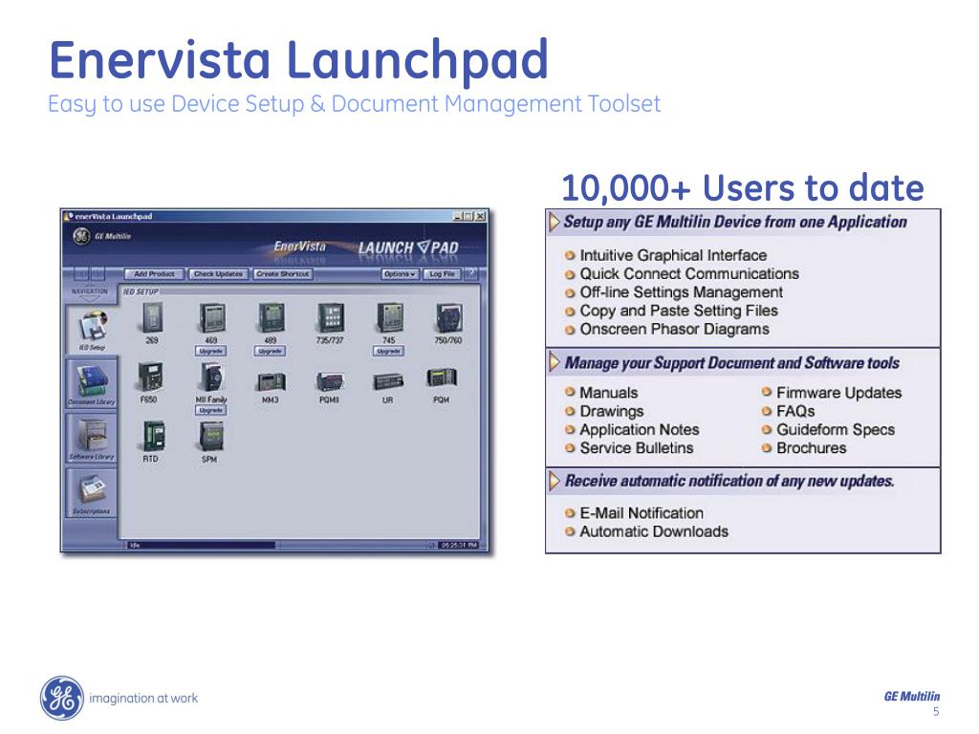
Task: Click 'FAQs' bullet text
Action: [x=795, y=411]
